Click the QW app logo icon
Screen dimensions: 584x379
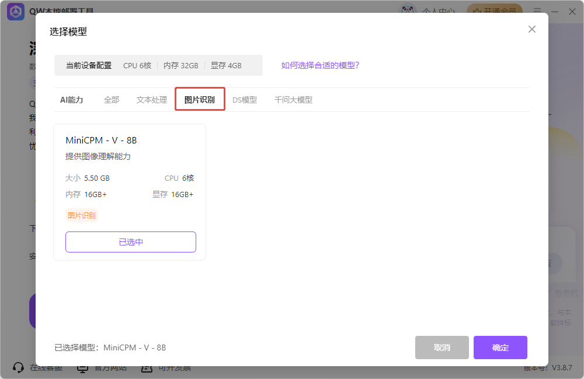(x=16, y=12)
